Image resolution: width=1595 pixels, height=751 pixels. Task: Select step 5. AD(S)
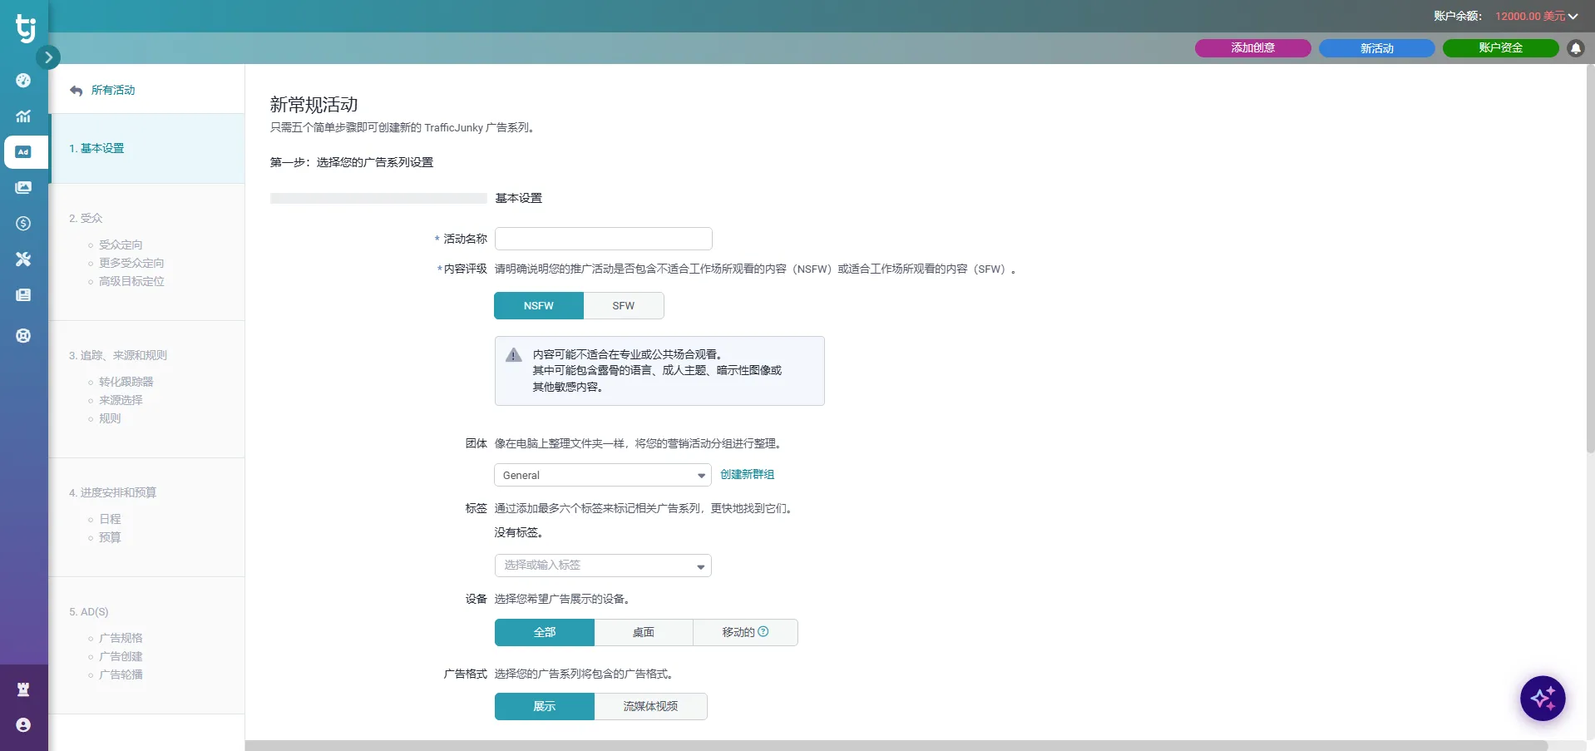(x=89, y=611)
